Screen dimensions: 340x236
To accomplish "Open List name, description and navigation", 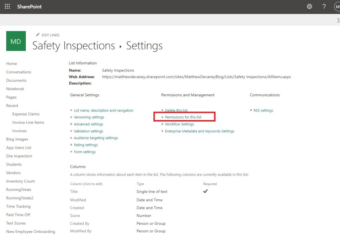I will click(104, 111).
